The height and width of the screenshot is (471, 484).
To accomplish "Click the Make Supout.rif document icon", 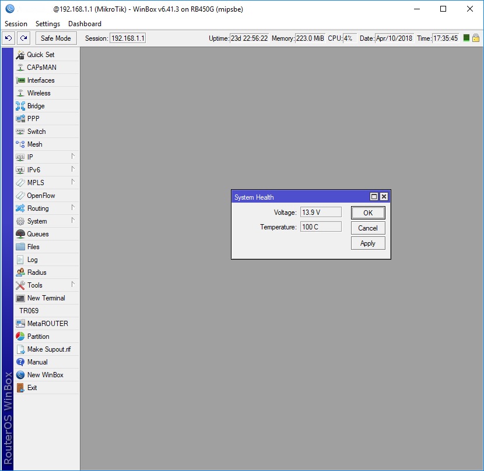I will [x=20, y=349].
